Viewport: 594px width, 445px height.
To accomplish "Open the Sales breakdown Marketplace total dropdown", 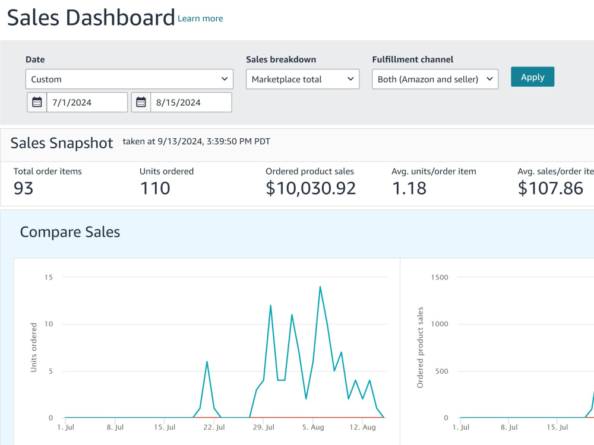I will tap(303, 79).
